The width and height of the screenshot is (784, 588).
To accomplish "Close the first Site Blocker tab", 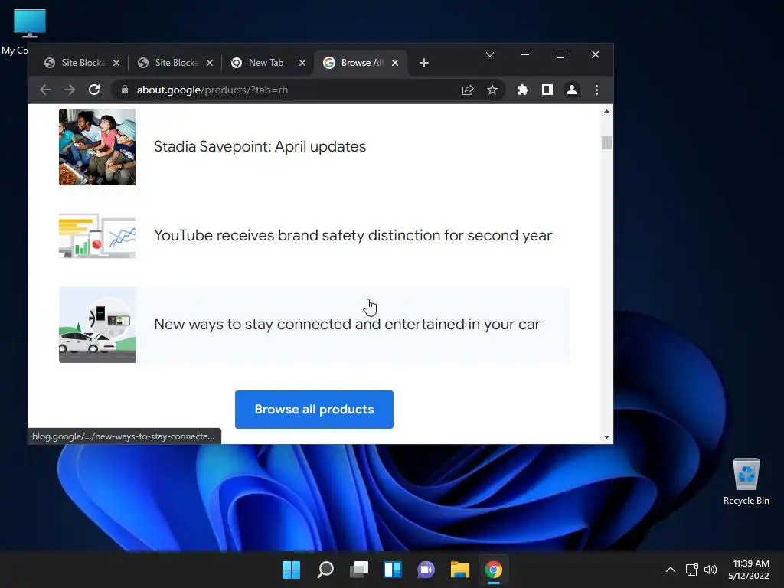I will tap(116, 63).
